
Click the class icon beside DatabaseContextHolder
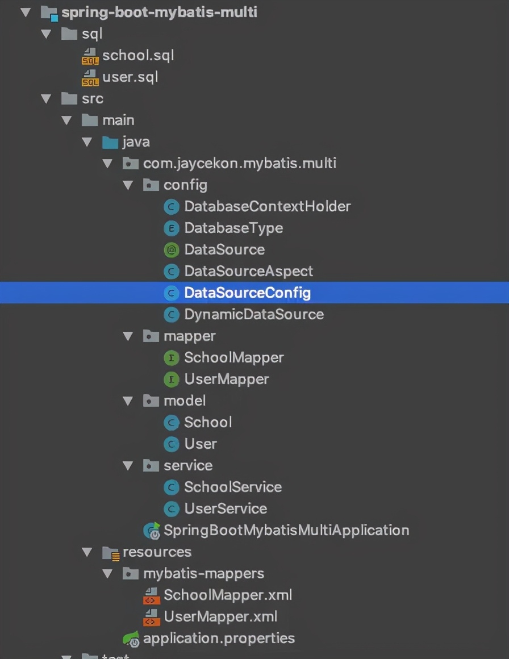coord(171,206)
